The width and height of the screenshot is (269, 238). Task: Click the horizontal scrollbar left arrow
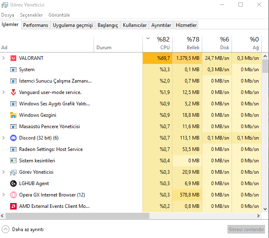point(2,216)
